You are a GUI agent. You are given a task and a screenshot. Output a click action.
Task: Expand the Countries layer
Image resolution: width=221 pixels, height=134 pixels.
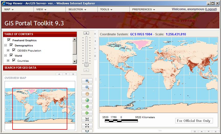(x=8, y=60)
